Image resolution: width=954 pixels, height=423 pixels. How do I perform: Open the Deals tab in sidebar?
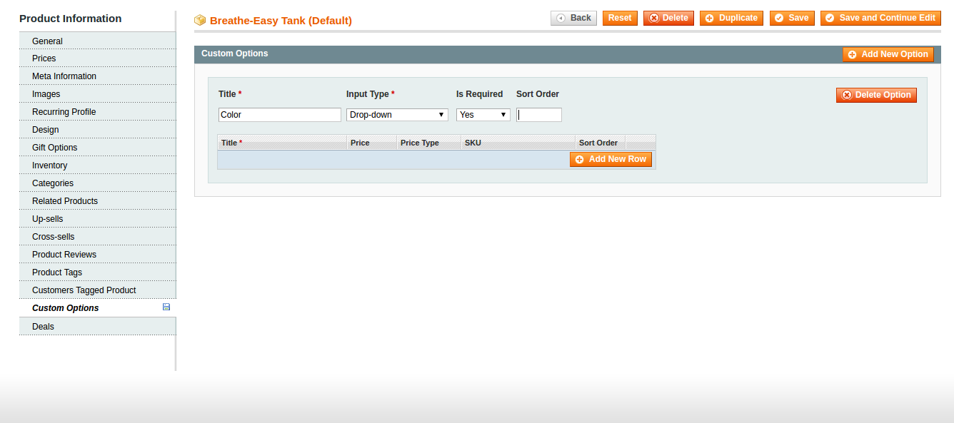pos(43,327)
